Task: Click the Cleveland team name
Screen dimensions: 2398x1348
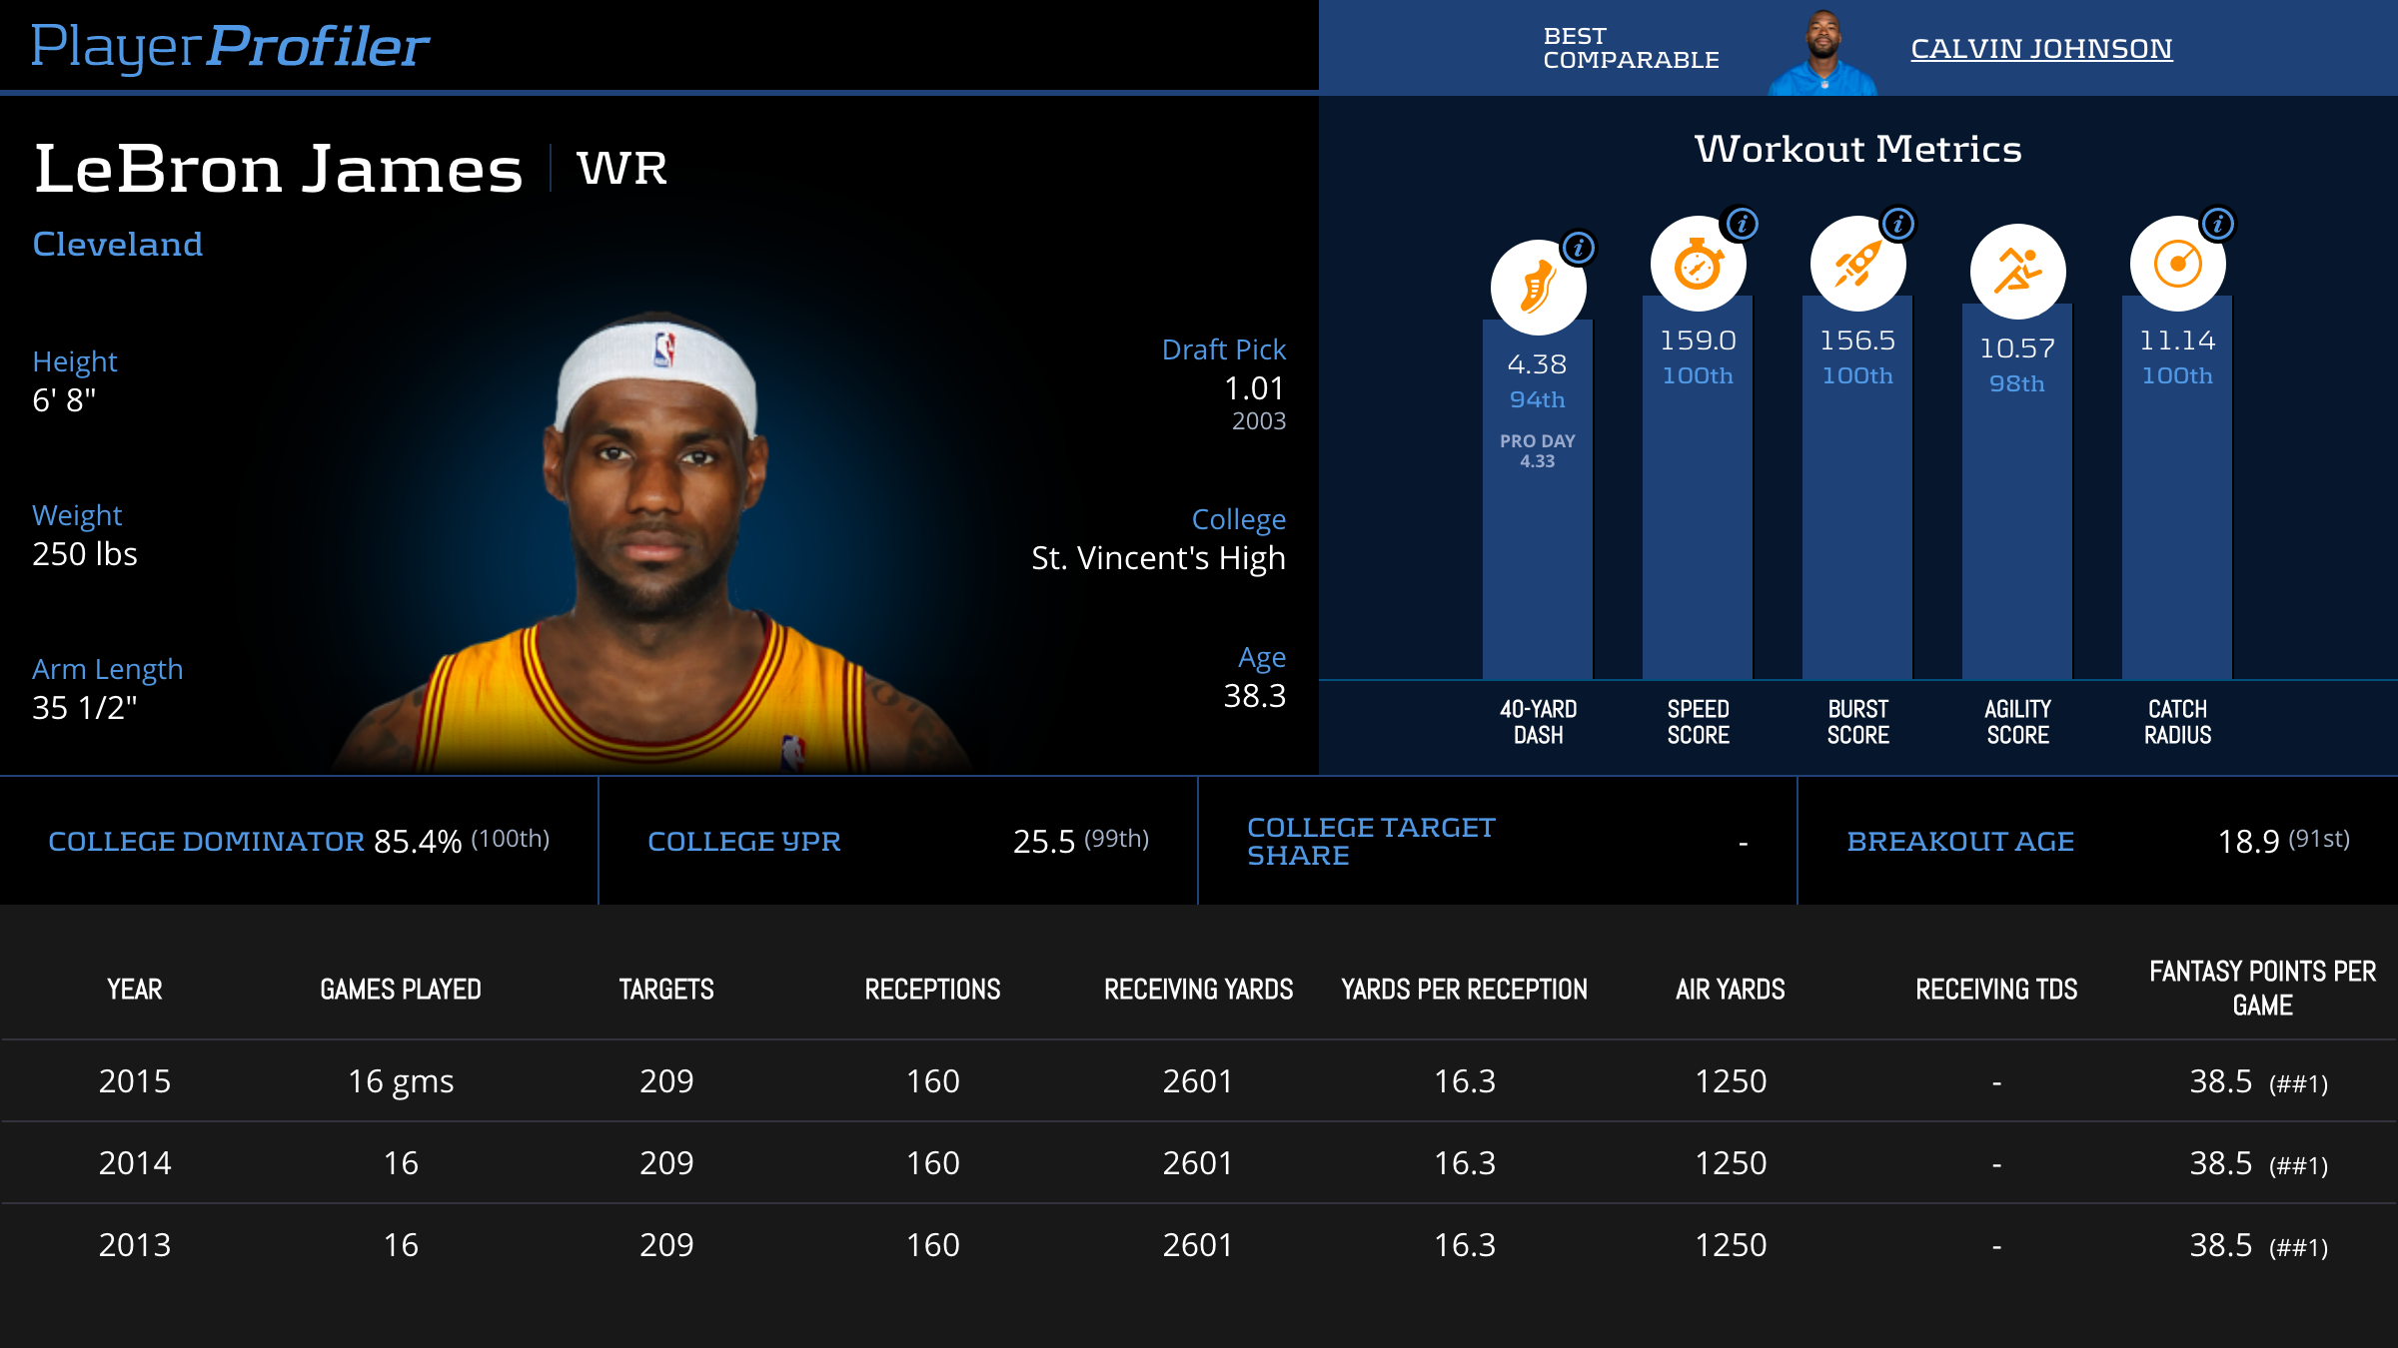Action: pos(118,245)
